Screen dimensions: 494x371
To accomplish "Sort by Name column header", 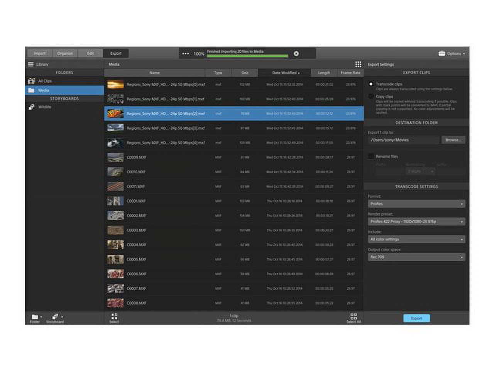I will (154, 73).
